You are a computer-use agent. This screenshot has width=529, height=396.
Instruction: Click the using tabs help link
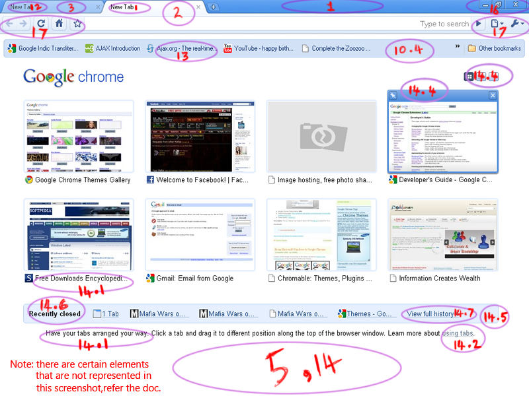pyautogui.click(x=458, y=333)
